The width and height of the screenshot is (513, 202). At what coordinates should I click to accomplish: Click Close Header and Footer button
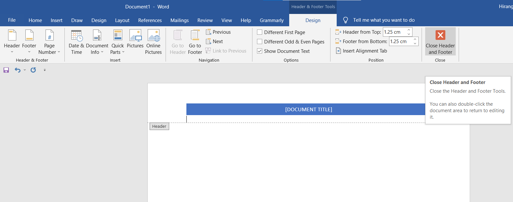(440, 42)
